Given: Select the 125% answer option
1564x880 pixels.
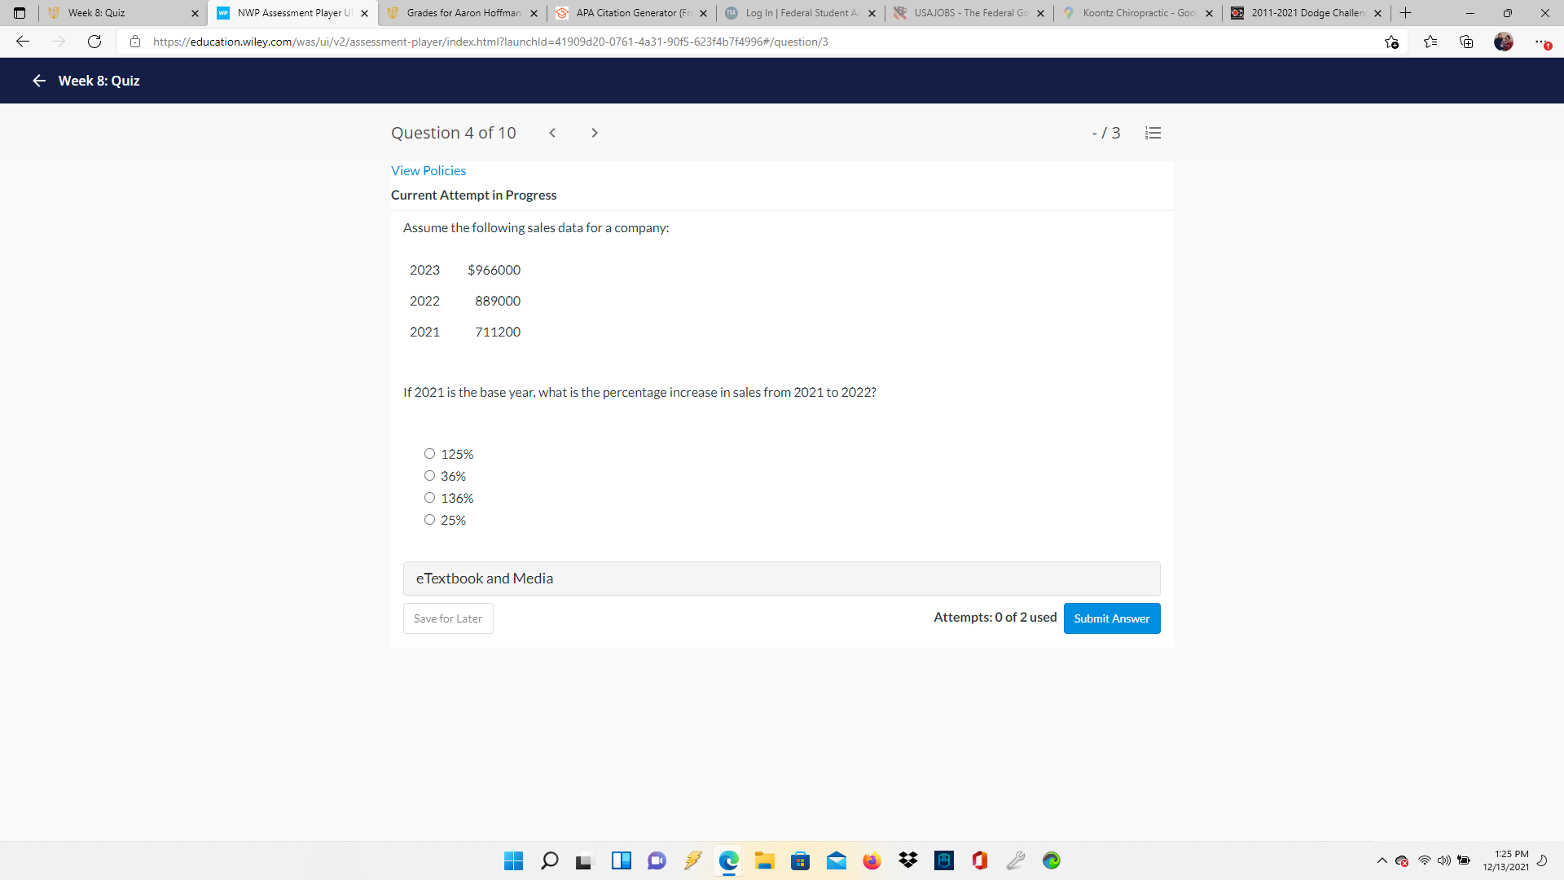Looking at the screenshot, I should (x=429, y=454).
